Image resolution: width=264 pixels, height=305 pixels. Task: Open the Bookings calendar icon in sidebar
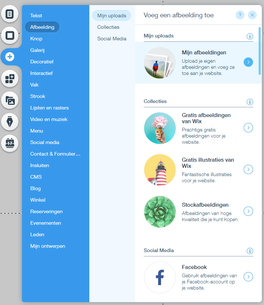click(10, 143)
